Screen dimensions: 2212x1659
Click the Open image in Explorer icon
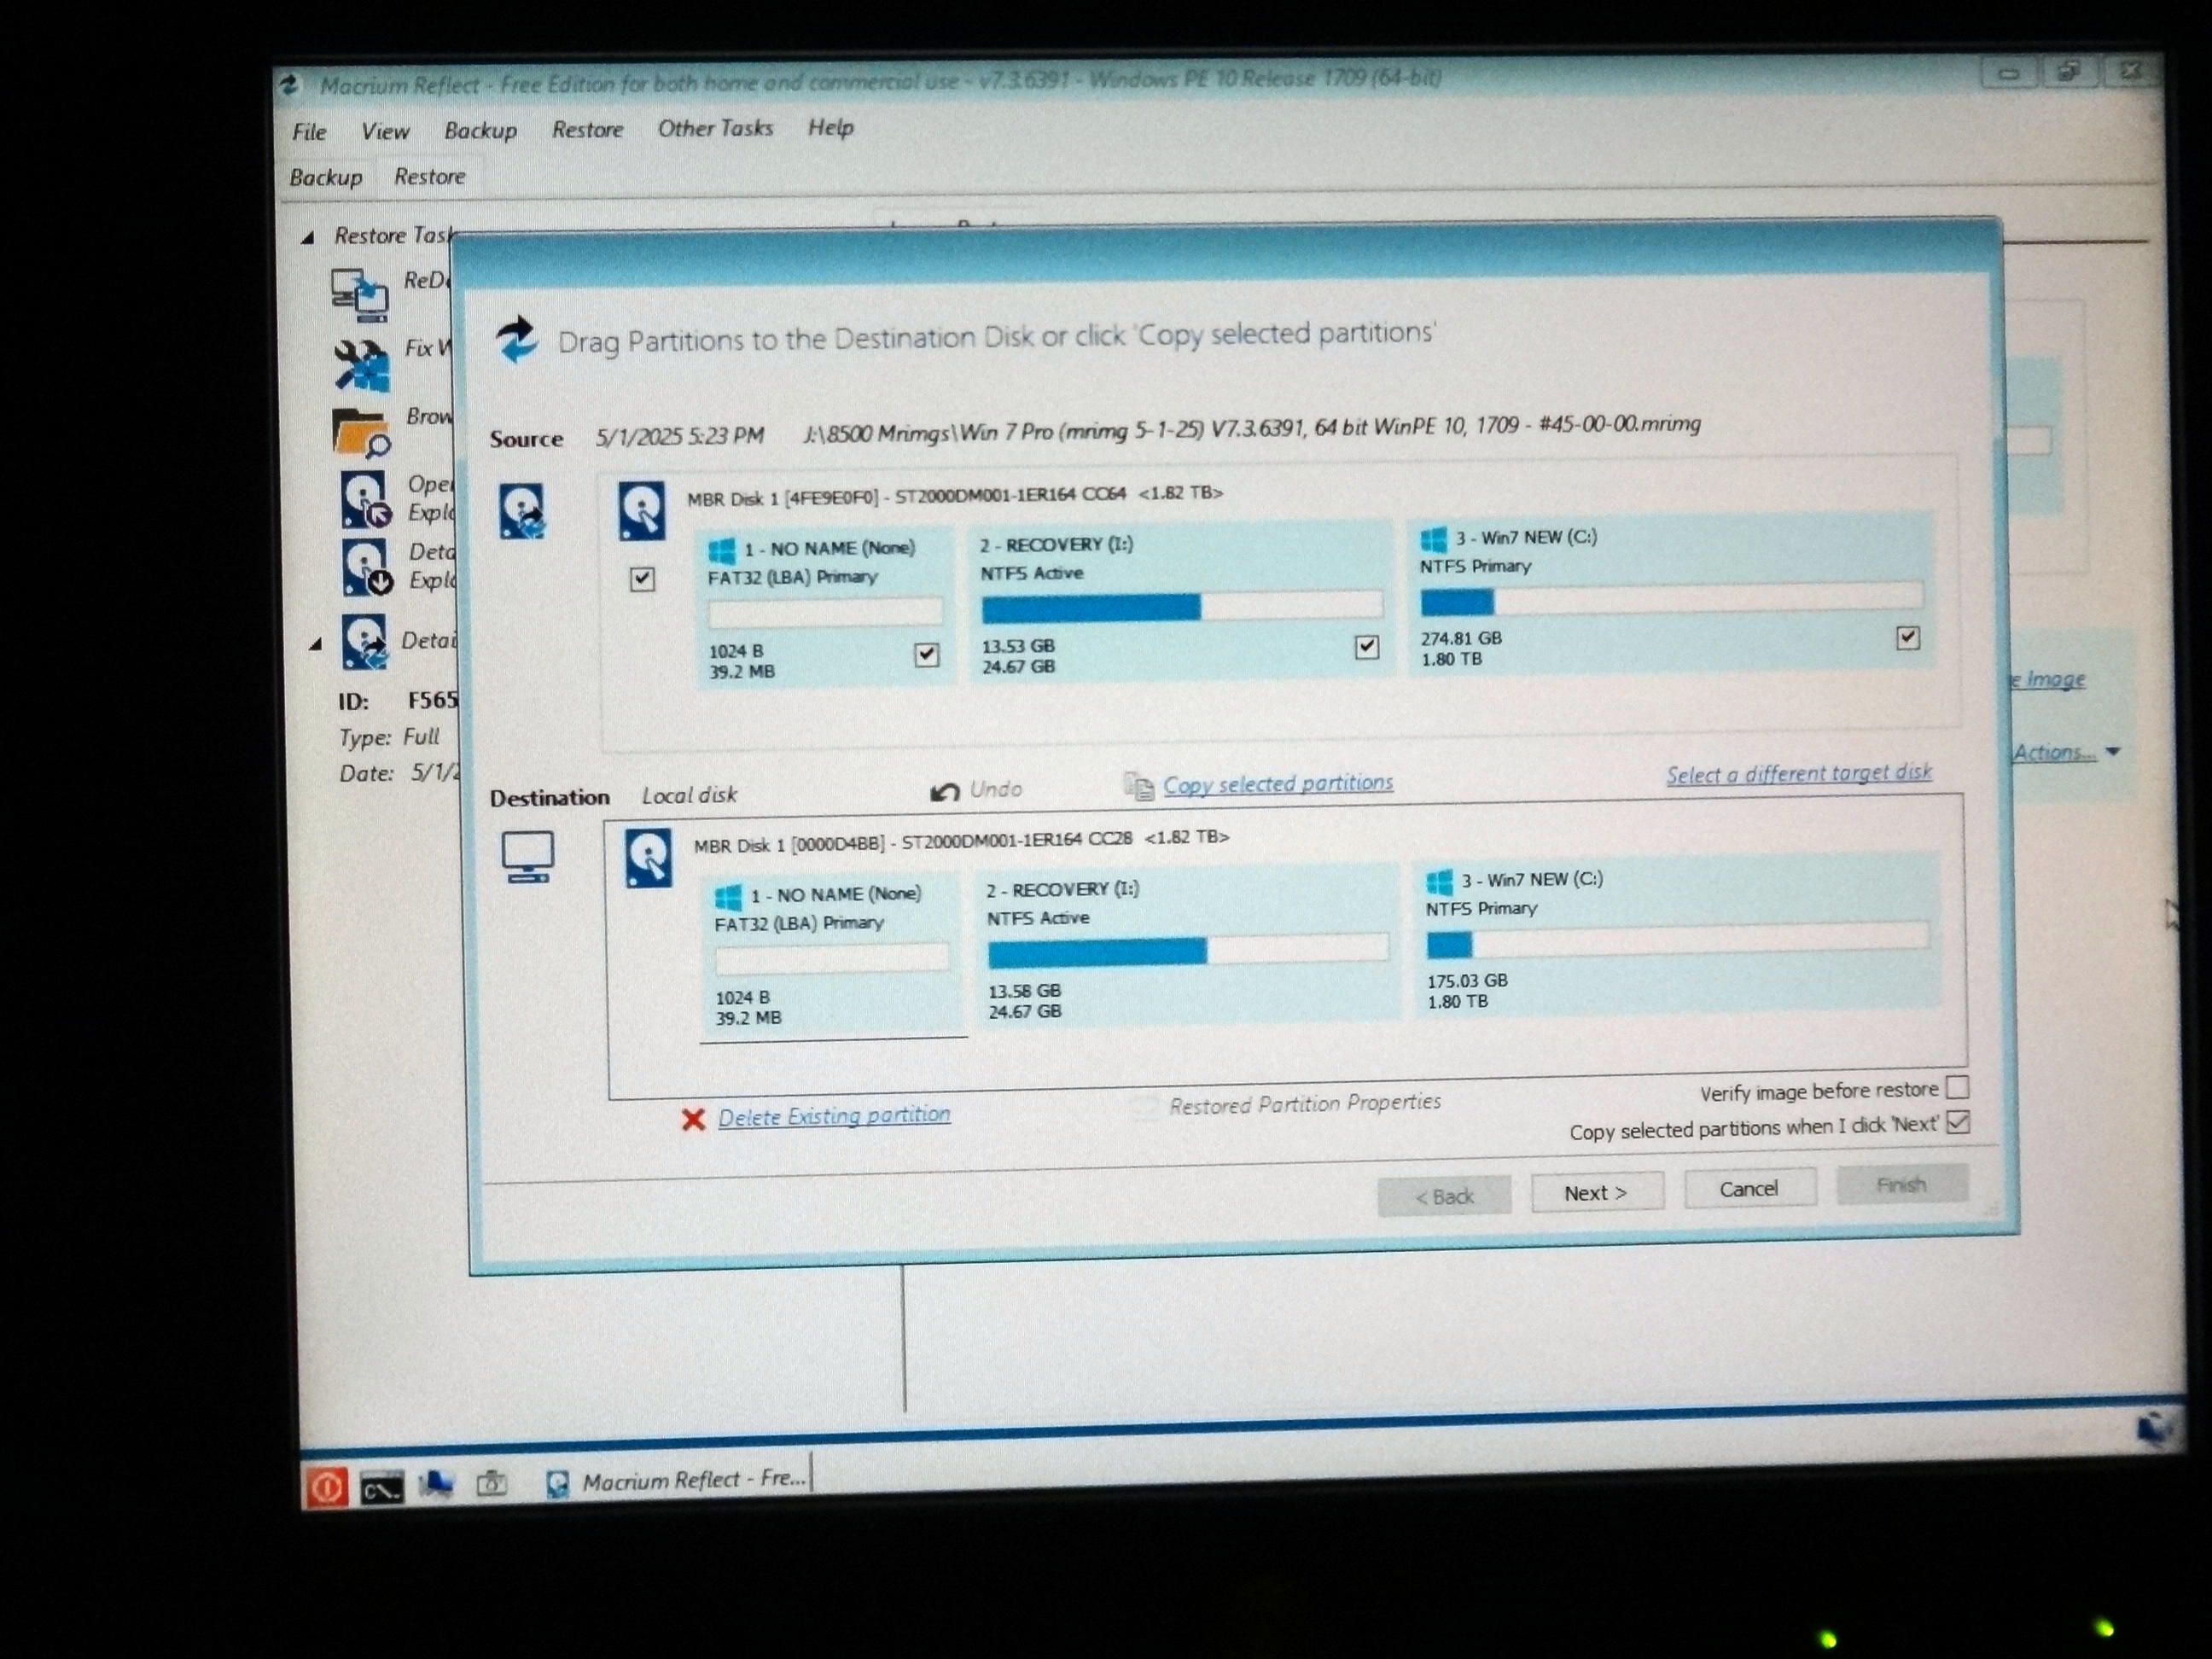point(365,498)
